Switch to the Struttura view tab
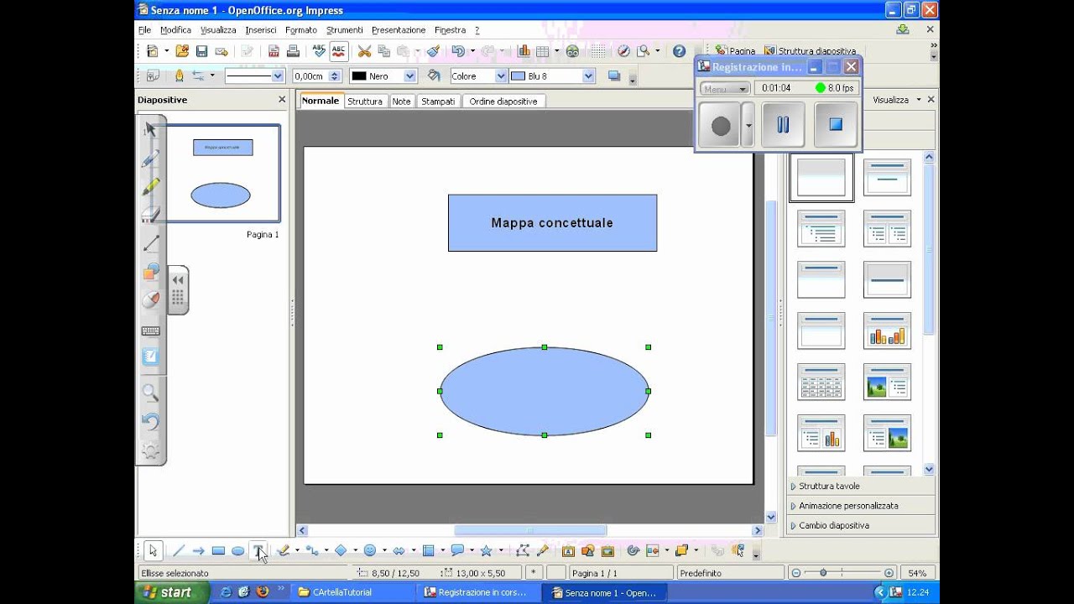This screenshot has width=1074, height=604. pos(365,101)
